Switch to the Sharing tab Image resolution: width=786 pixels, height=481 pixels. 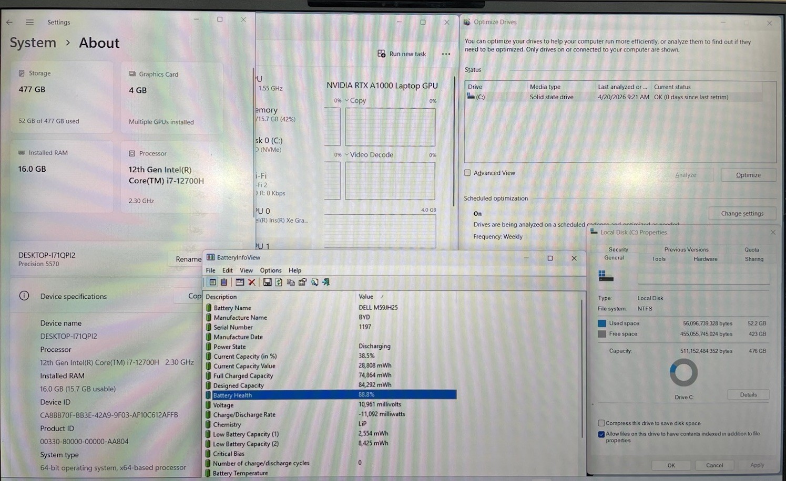[x=754, y=259]
